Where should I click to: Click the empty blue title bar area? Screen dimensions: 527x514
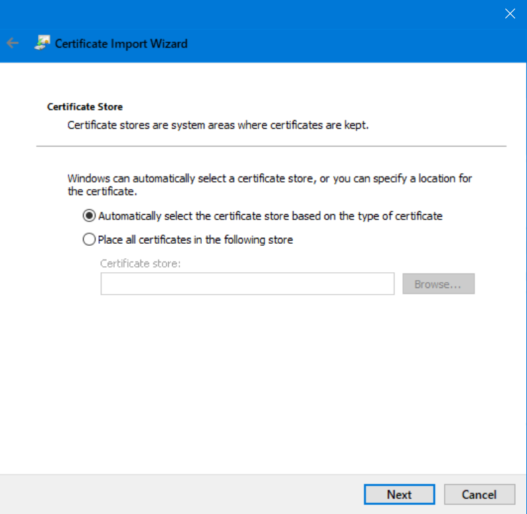click(264, 13)
